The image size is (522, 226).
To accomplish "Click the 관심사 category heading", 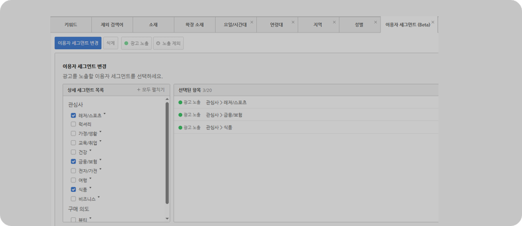I will click(x=75, y=105).
